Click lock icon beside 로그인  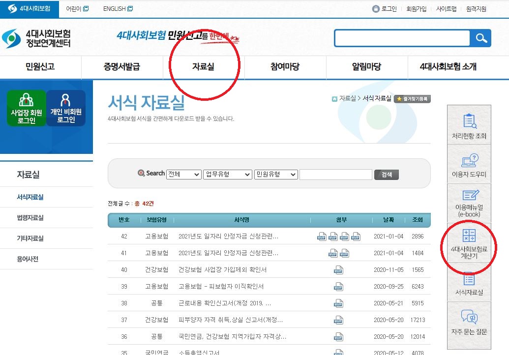[376, 9]
